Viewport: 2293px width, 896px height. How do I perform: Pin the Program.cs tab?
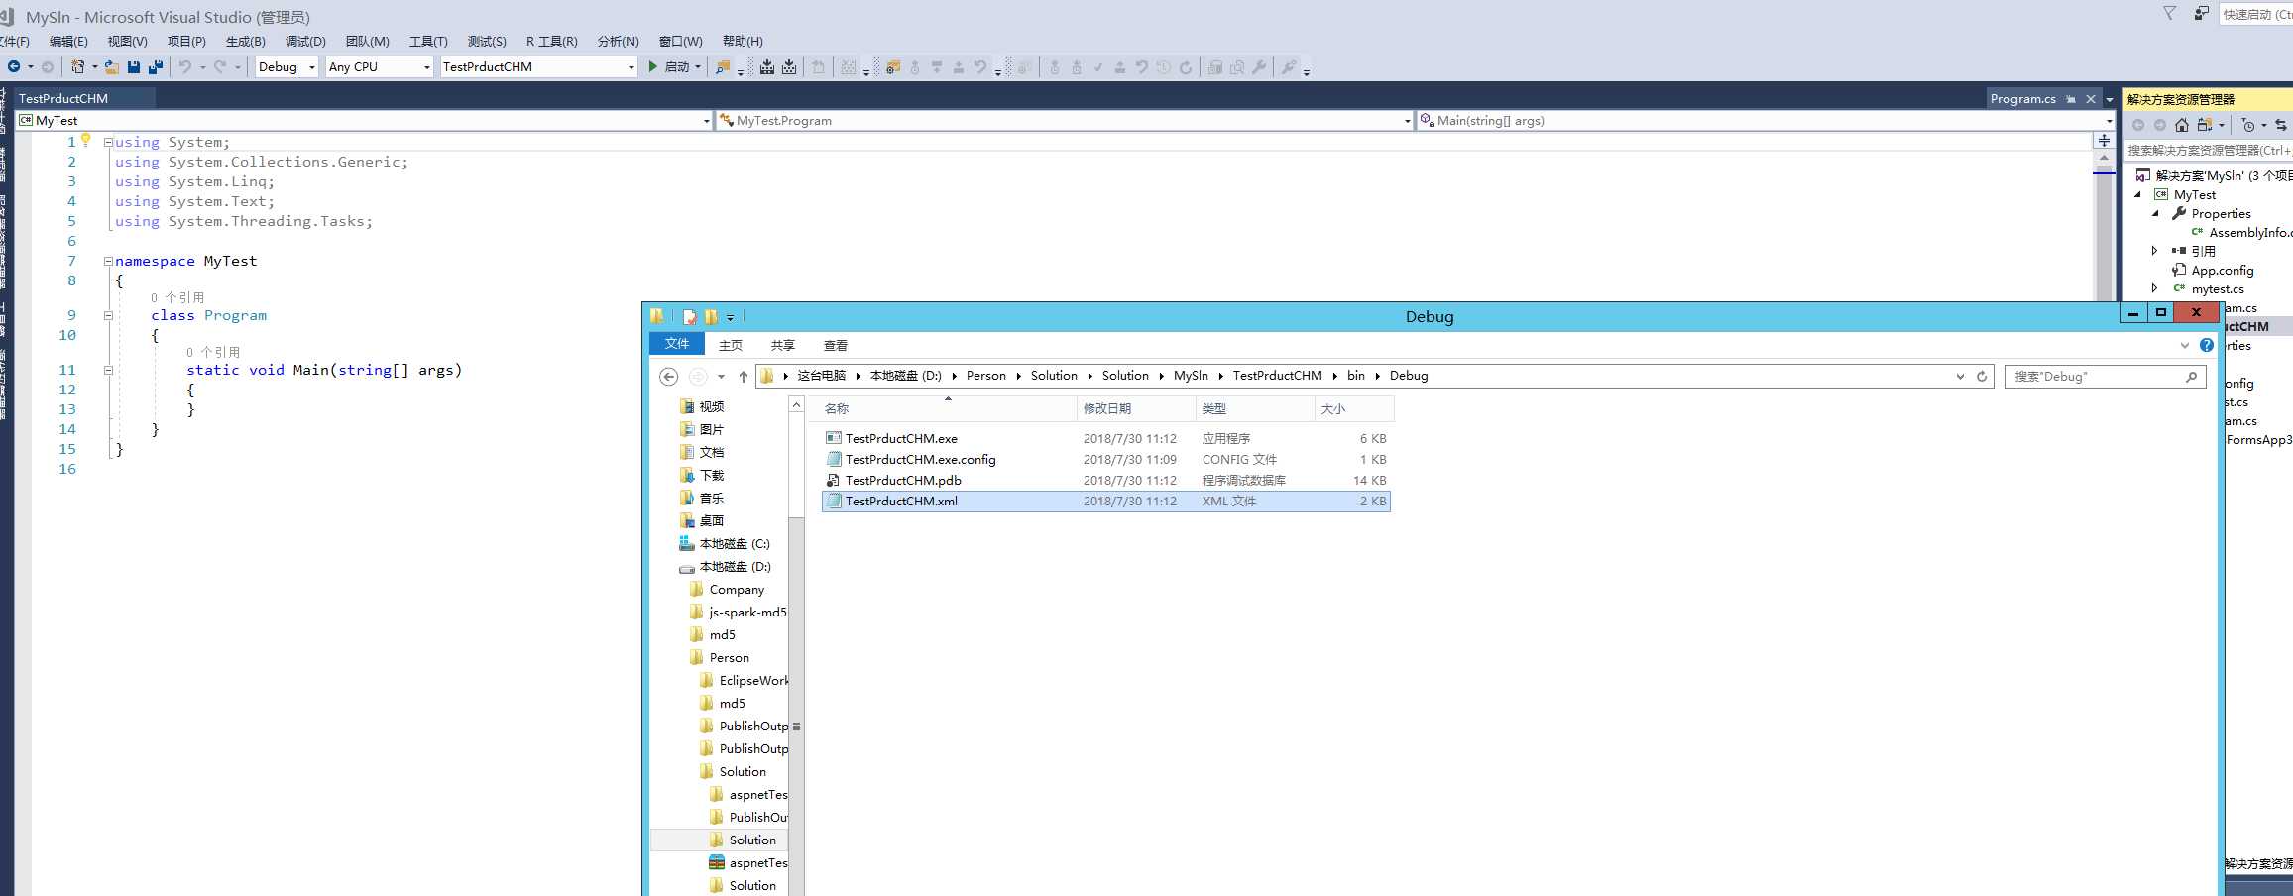(x=2071, y=99)
